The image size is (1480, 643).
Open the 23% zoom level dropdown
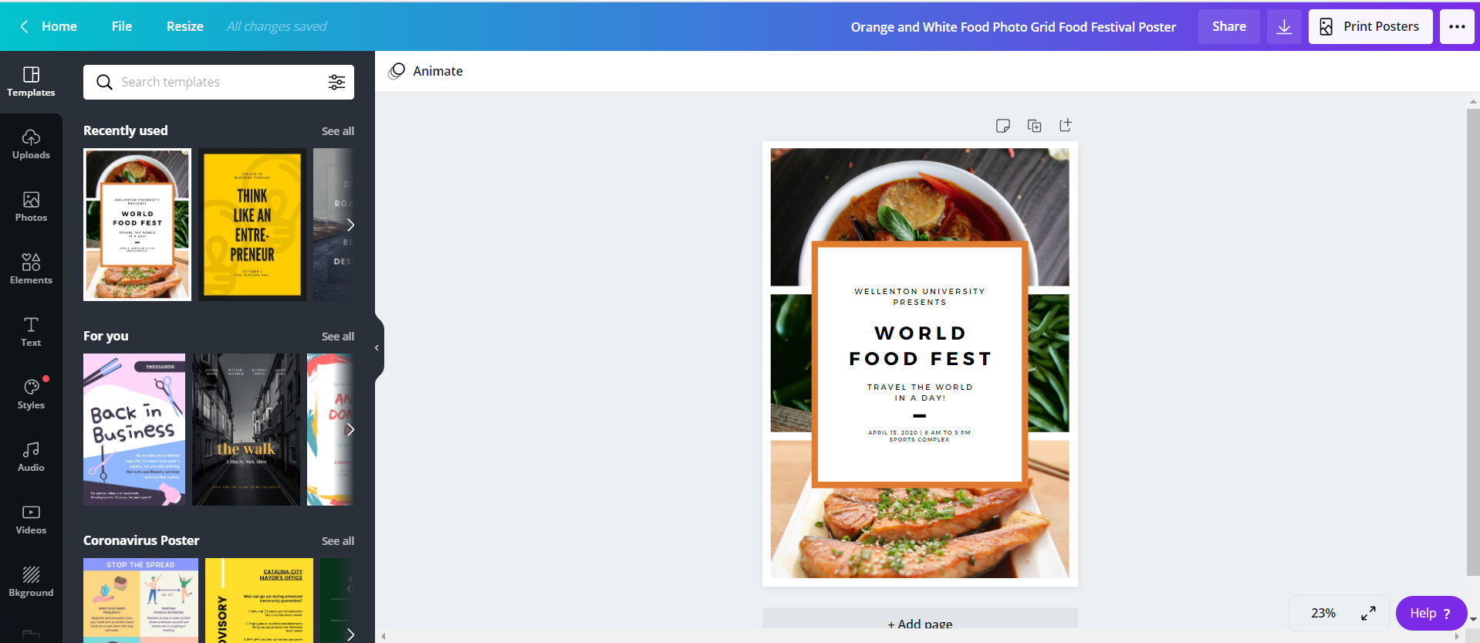1323,613
